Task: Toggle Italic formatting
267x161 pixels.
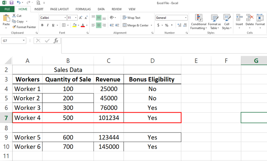Action: [48, 25]
